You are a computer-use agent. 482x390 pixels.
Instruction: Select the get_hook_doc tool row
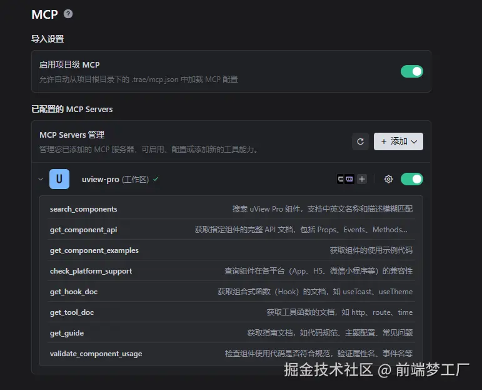[x=231, y=291]
